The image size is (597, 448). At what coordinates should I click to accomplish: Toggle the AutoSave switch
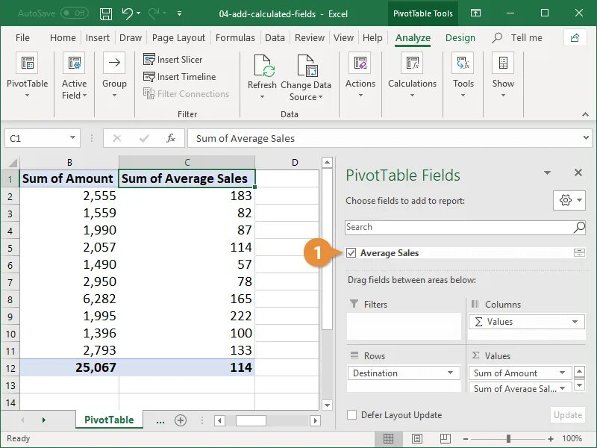74,13
